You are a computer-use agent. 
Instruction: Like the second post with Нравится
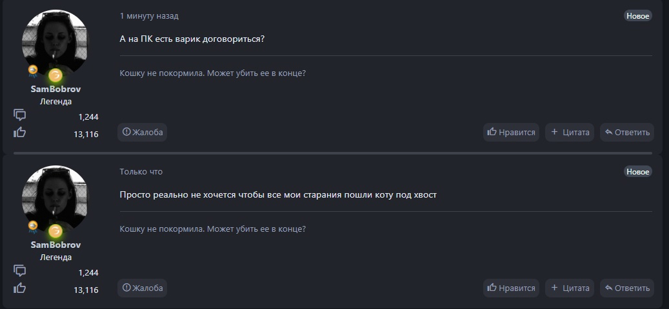click(x=511, y=288)
